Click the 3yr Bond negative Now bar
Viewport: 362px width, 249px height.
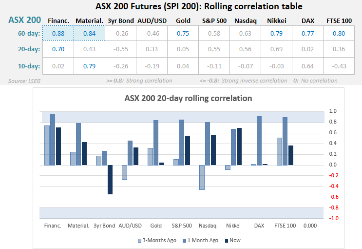(x=110, y=180)
